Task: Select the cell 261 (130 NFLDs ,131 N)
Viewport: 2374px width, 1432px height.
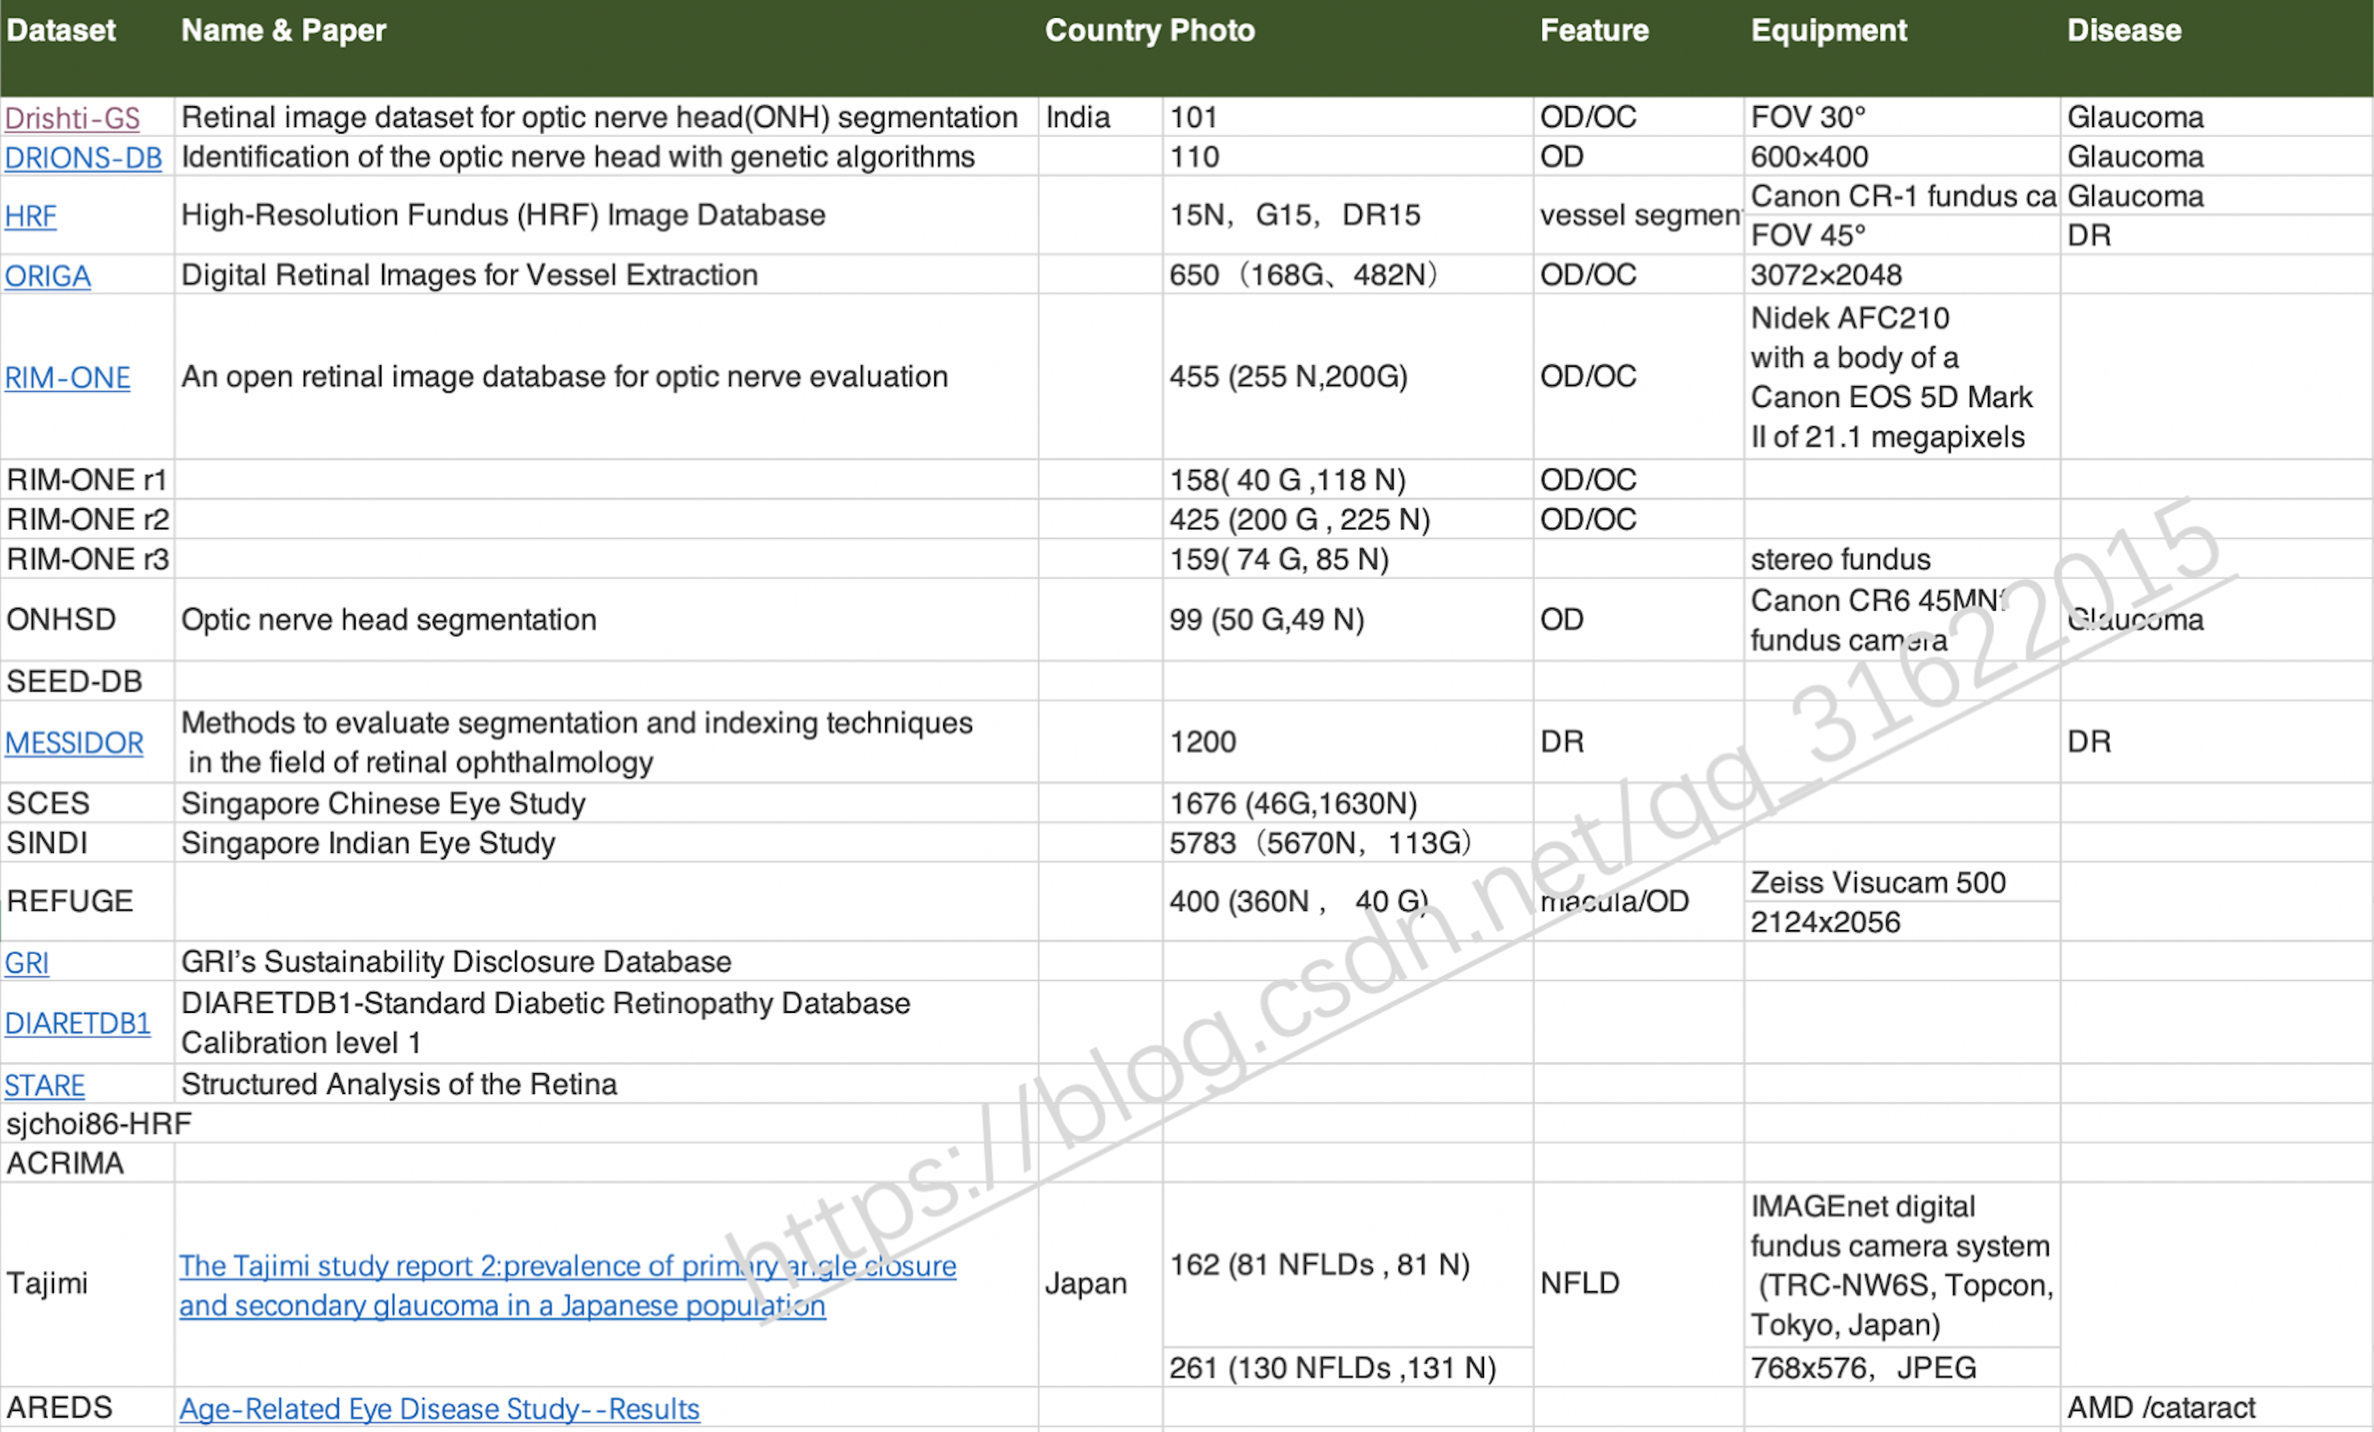Action: click(x=1347, y=1368)
